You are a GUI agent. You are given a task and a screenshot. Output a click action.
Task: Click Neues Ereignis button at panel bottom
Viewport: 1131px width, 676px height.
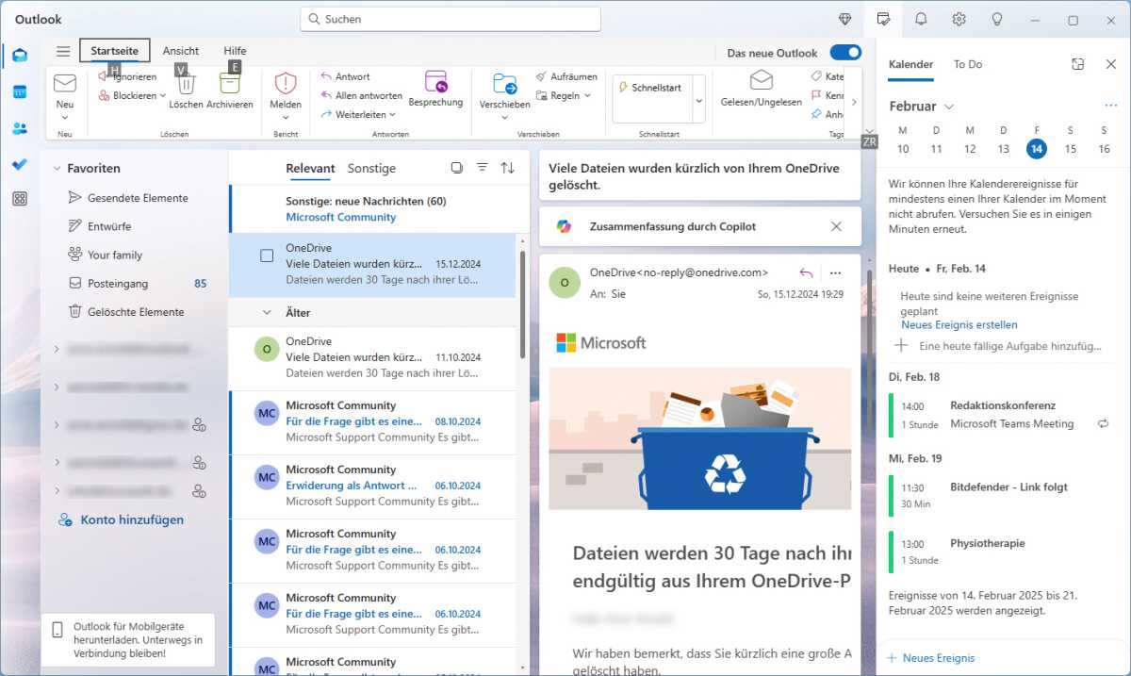(x=931, y=657)
